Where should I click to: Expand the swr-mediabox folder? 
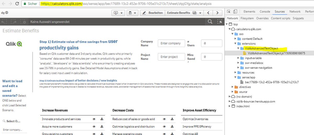click(x=238, y=63)
